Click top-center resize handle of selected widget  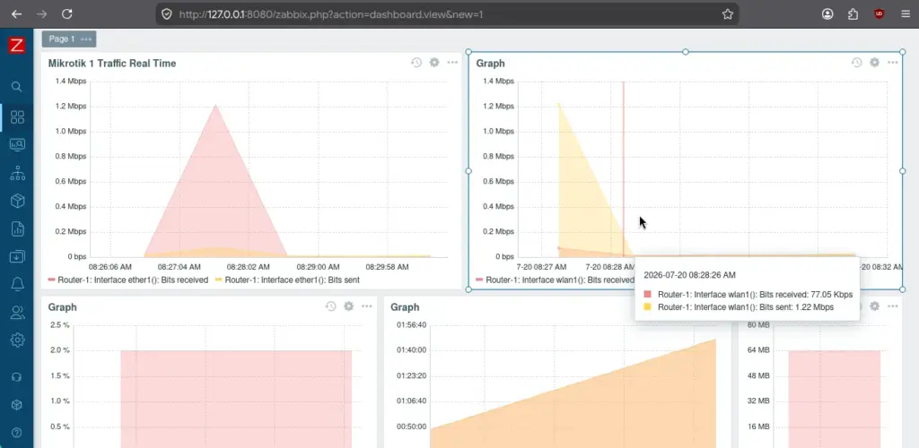coord(685,52)
